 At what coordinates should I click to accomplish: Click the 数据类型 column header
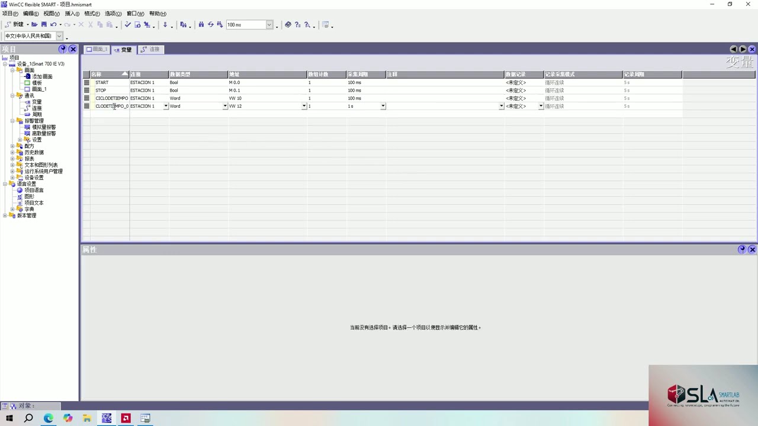198,75
